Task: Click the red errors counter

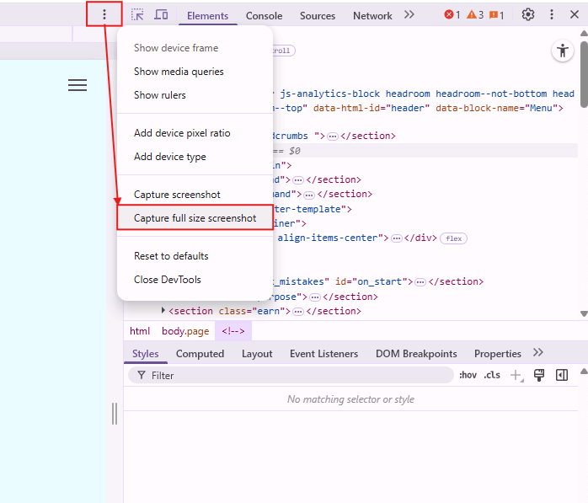Action: click(x=452, y=15)
